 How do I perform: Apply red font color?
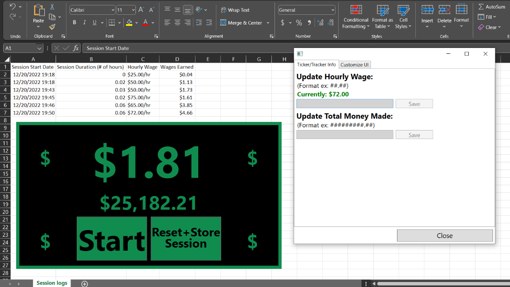(145, 22)
